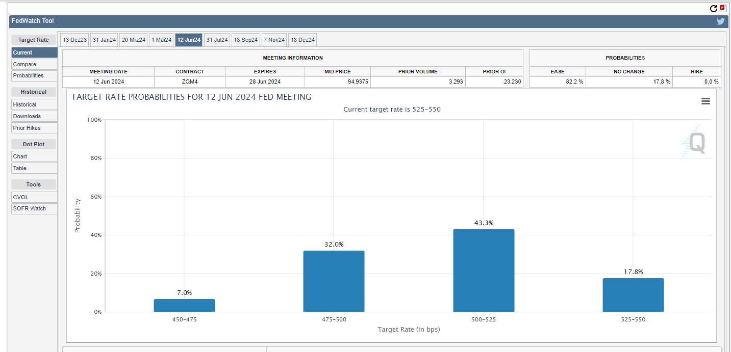Click the Target Rate sidebar heading

[34, 40]
